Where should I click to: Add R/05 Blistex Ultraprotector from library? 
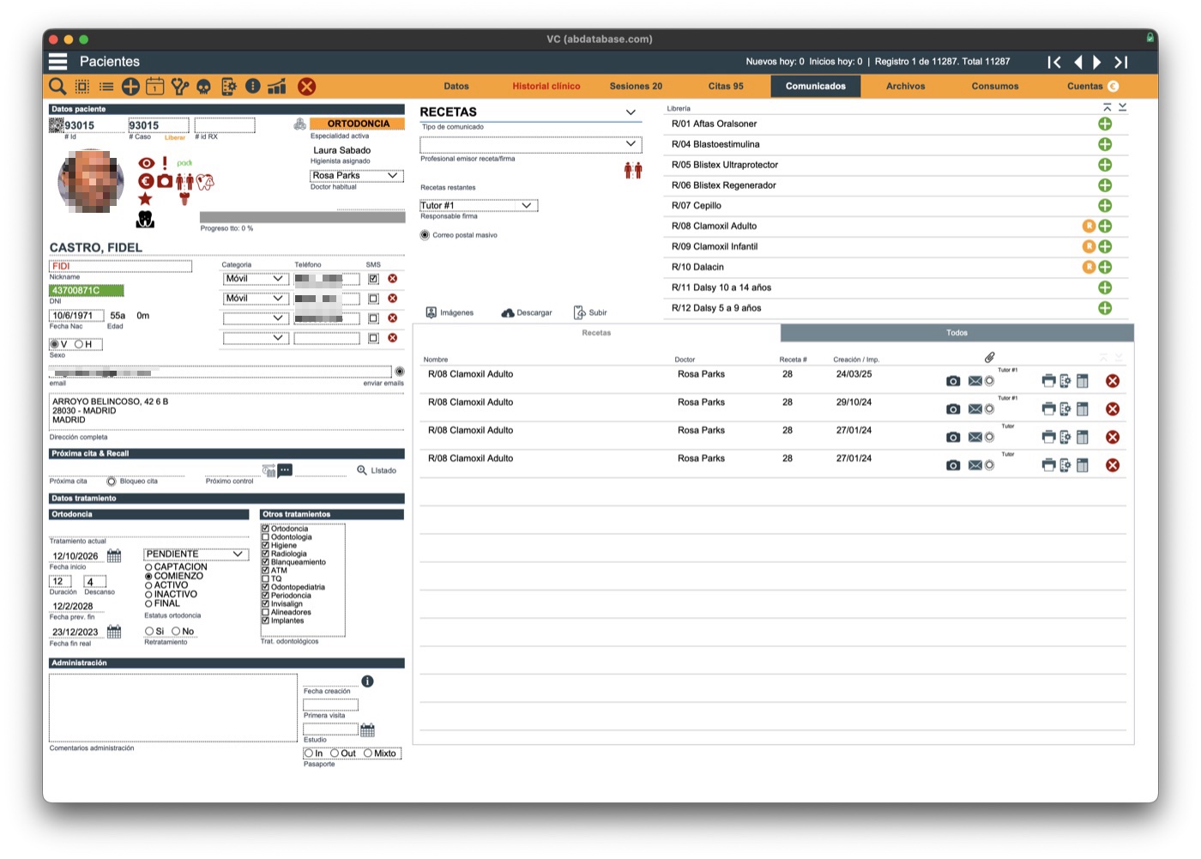point(1105,165)
